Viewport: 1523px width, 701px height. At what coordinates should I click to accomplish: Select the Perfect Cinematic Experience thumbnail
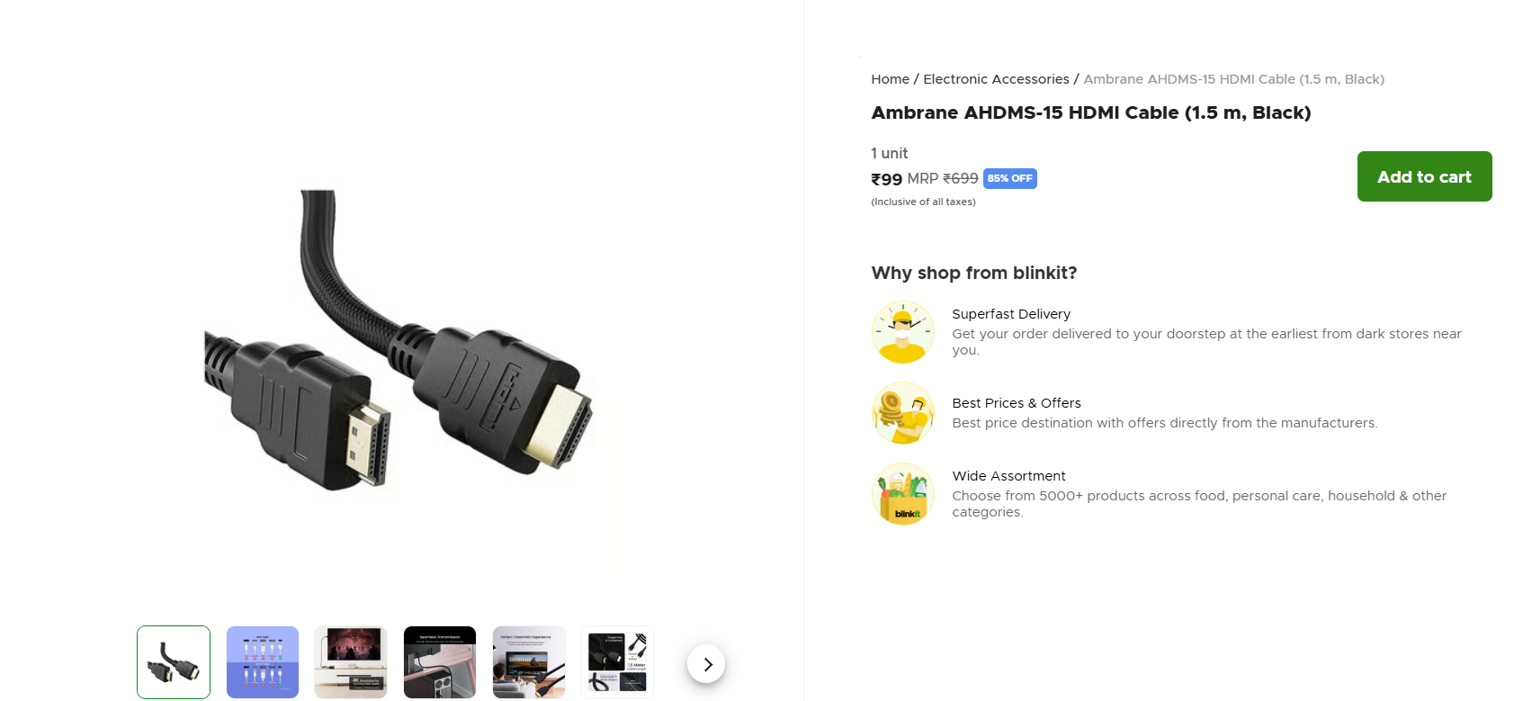pos(529,662)
